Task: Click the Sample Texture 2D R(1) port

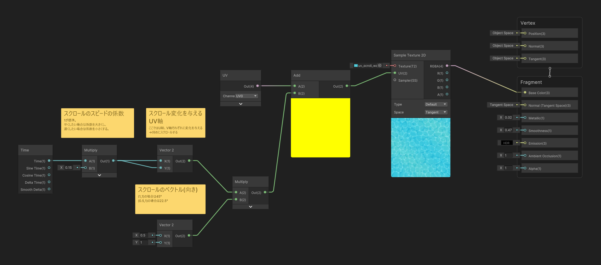Action: pos(447,73)
